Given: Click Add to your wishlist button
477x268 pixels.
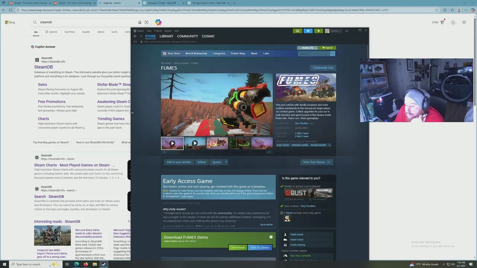Looking at the screenshot, I should (x=179, y=162).
